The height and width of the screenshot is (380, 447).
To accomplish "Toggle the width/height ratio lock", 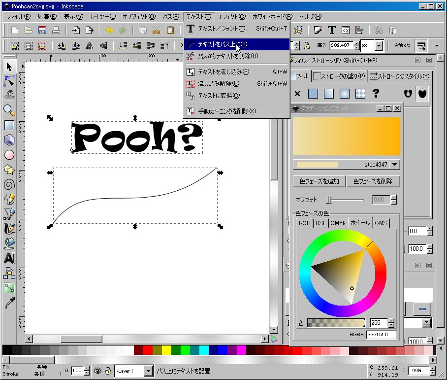I will 306,46.
